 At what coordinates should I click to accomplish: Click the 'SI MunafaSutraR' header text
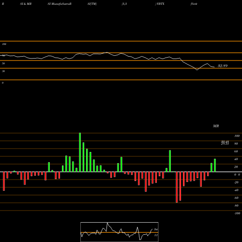coord(60,4)
